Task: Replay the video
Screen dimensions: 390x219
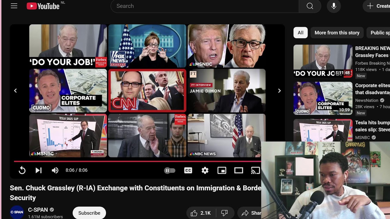Action: click(x=22, y=170)
